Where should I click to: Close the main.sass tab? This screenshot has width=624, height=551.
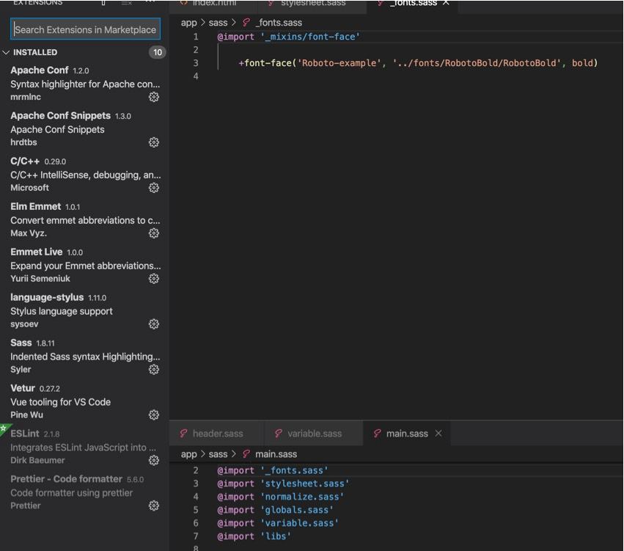[x=438, y=433]
